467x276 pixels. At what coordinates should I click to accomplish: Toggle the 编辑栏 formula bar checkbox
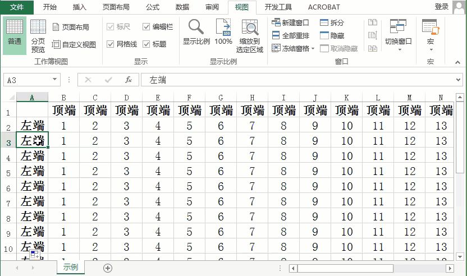[146, 27]
